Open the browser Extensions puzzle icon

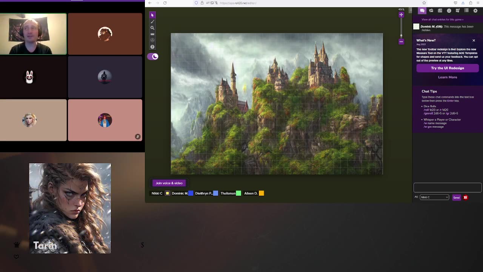point(471,3)
